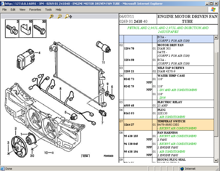Open the Tools menu

pyautogui.click(x=48, y=10)
